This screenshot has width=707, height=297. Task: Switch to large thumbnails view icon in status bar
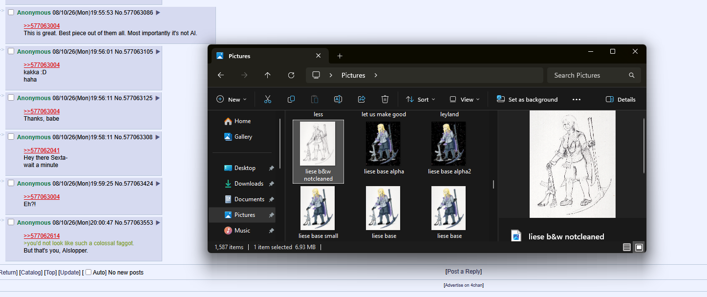coord(639,247)
